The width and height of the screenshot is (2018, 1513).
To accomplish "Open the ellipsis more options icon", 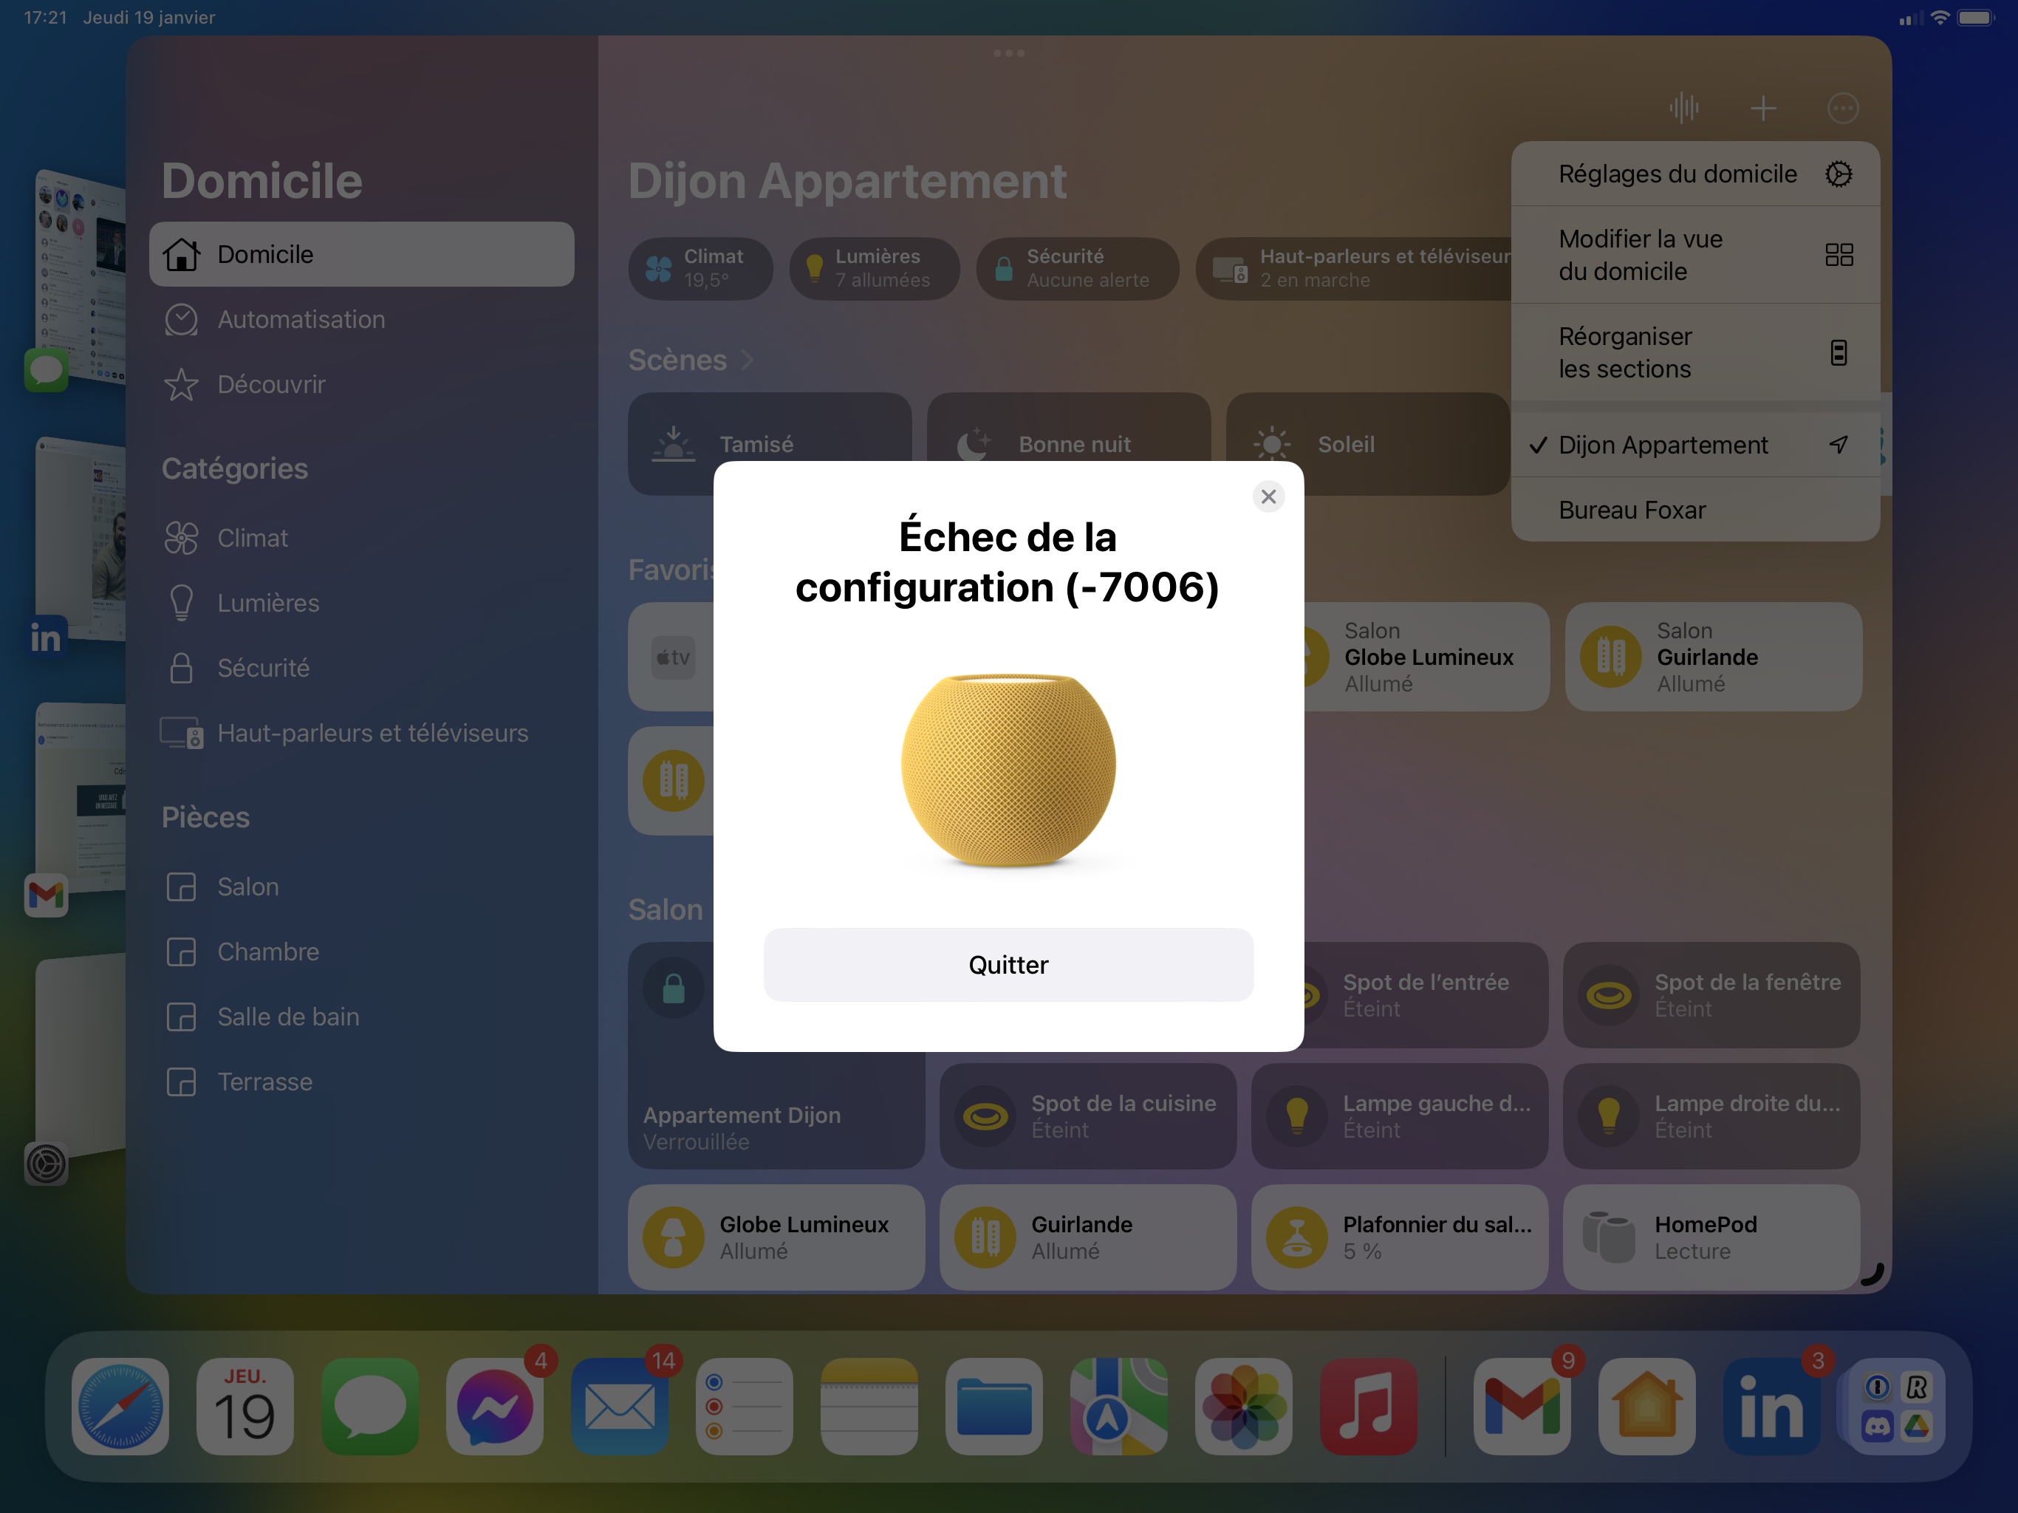I will click(x=1842, y=109).
